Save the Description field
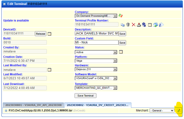This screenshot has width=184, height=119. [x=122, y=34]
